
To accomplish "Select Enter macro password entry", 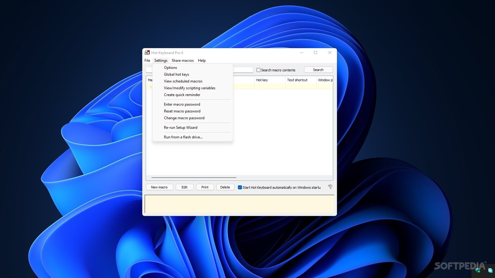I will coord(192,104).
